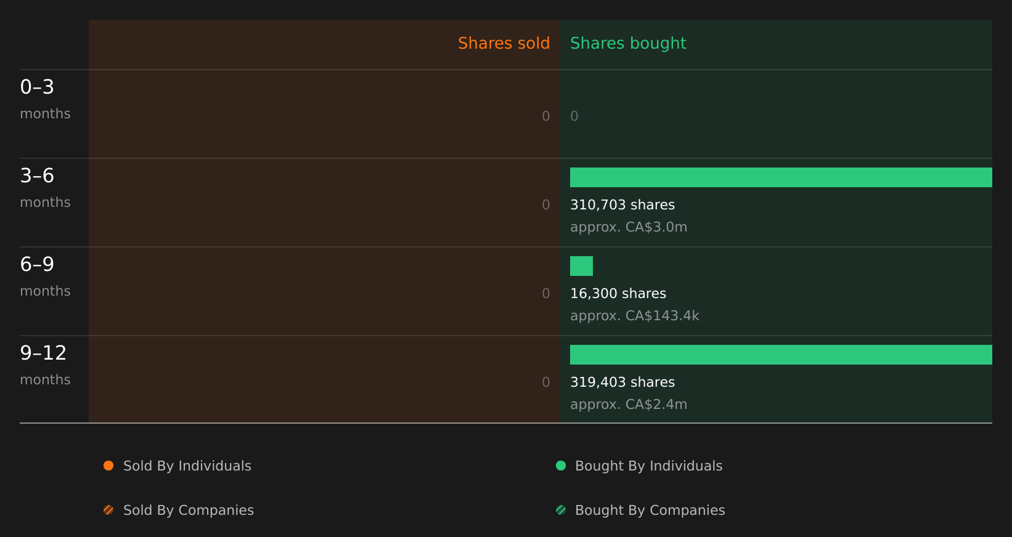This screenshot has height=537, width=1012.
Task: Select the 0–3 months row label
Action: coord(45,99)
